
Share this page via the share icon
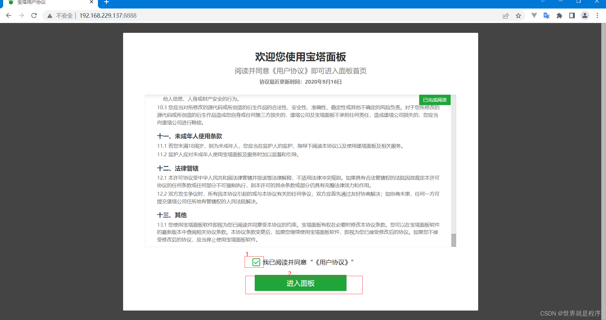[x=506, y=15]
